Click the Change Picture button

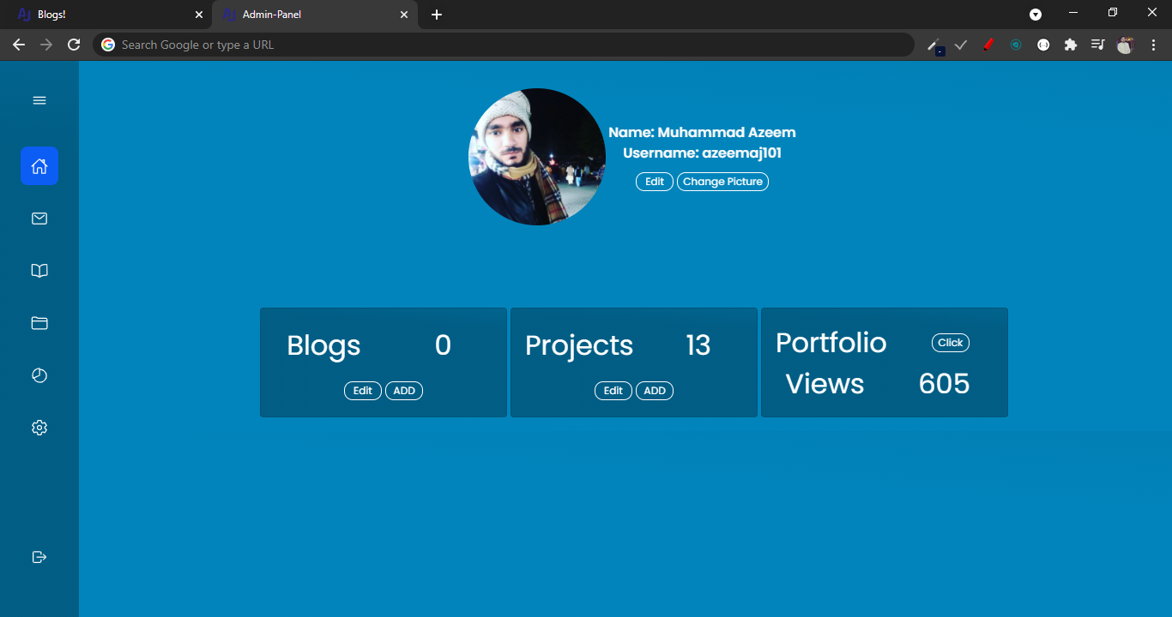coord(722,182)
